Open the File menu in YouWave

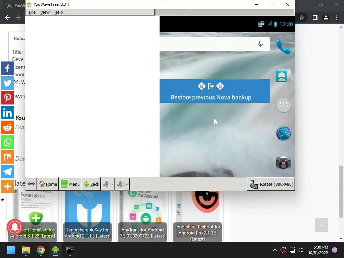pyautogui.click(x=32, y=12)
